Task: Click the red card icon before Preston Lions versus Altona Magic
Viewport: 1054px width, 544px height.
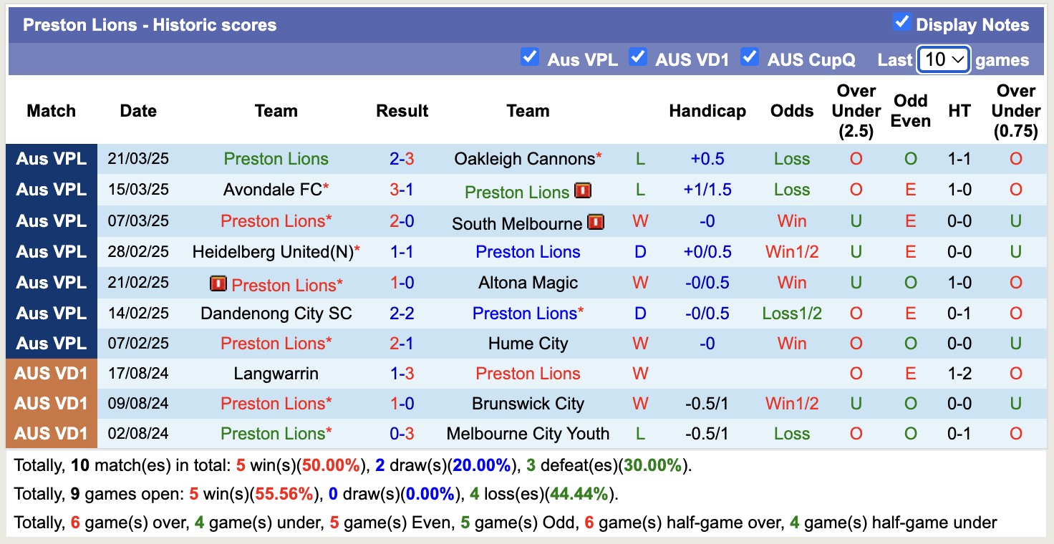Action: point(219,283)
